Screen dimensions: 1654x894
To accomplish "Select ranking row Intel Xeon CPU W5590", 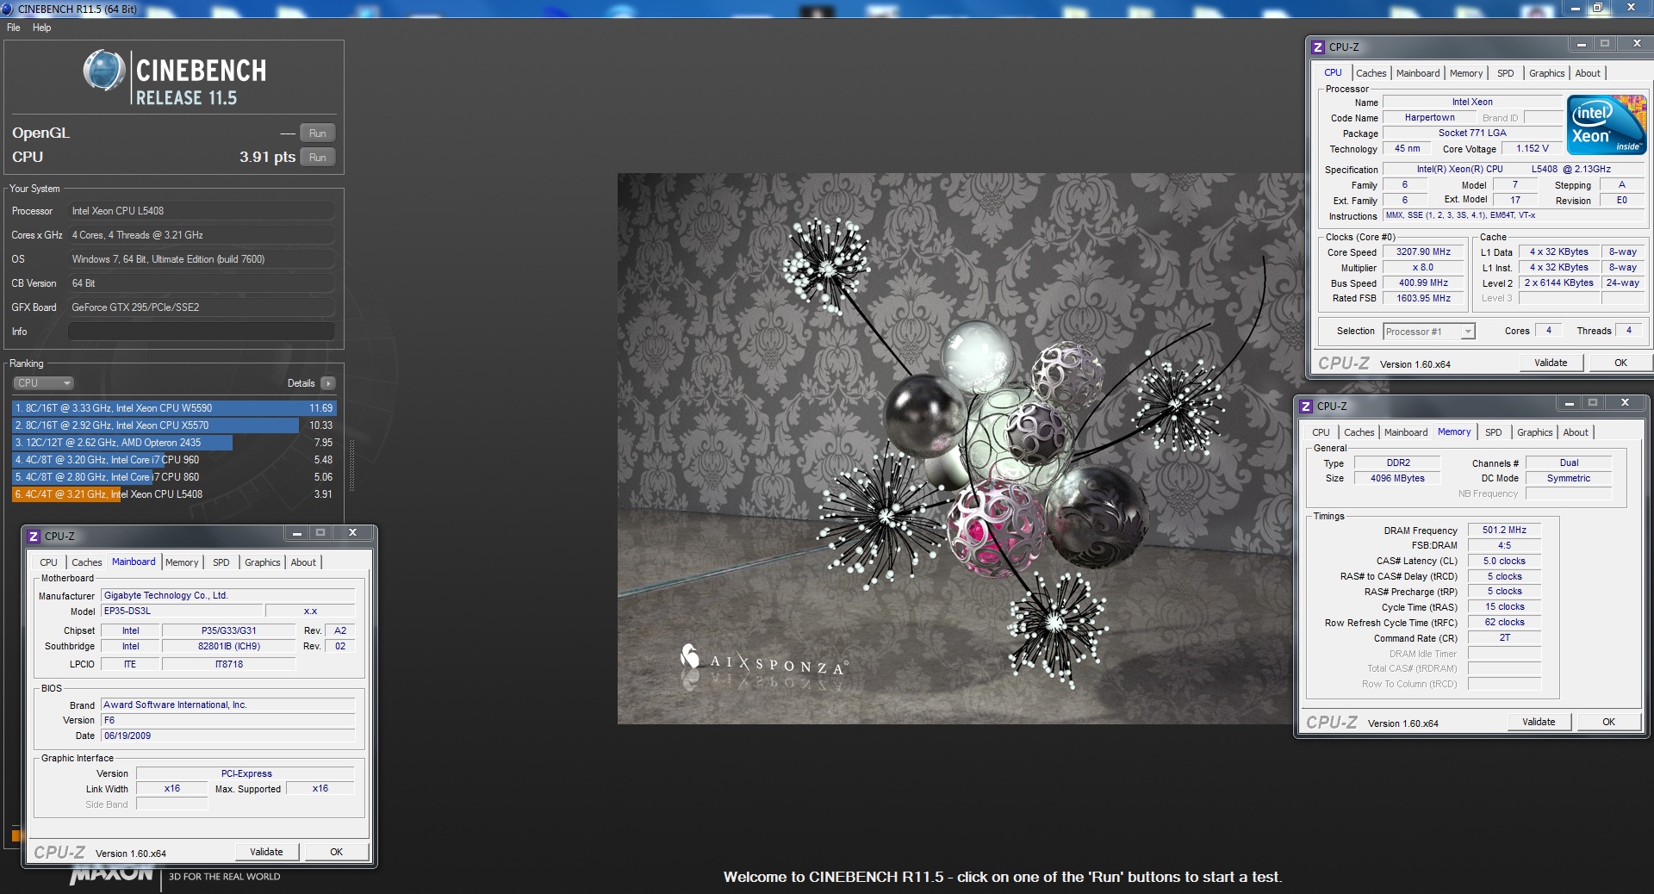I will pos(174,408).
